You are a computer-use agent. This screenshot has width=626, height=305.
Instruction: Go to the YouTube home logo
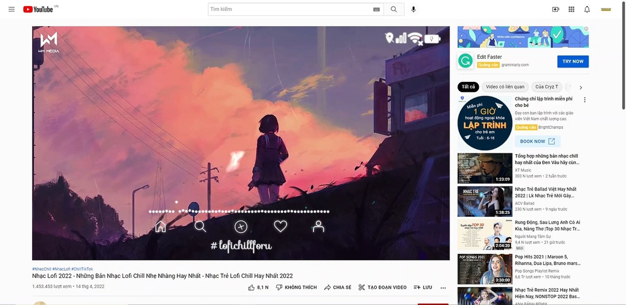(38, 9)
